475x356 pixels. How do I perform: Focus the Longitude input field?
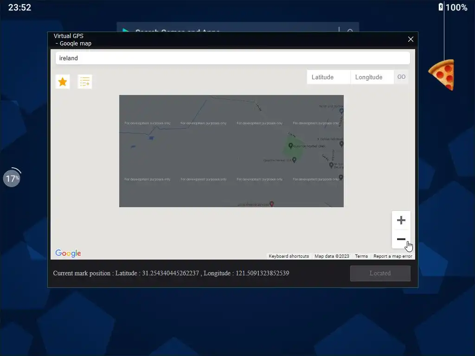pyautogui.click(x=372, y=77)
